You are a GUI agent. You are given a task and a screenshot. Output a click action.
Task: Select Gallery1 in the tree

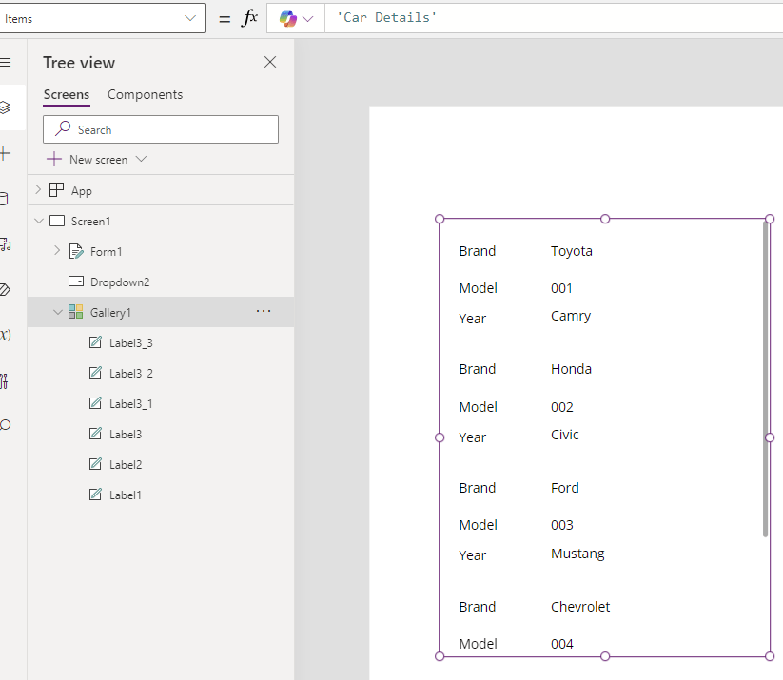[x=161, y=312]
